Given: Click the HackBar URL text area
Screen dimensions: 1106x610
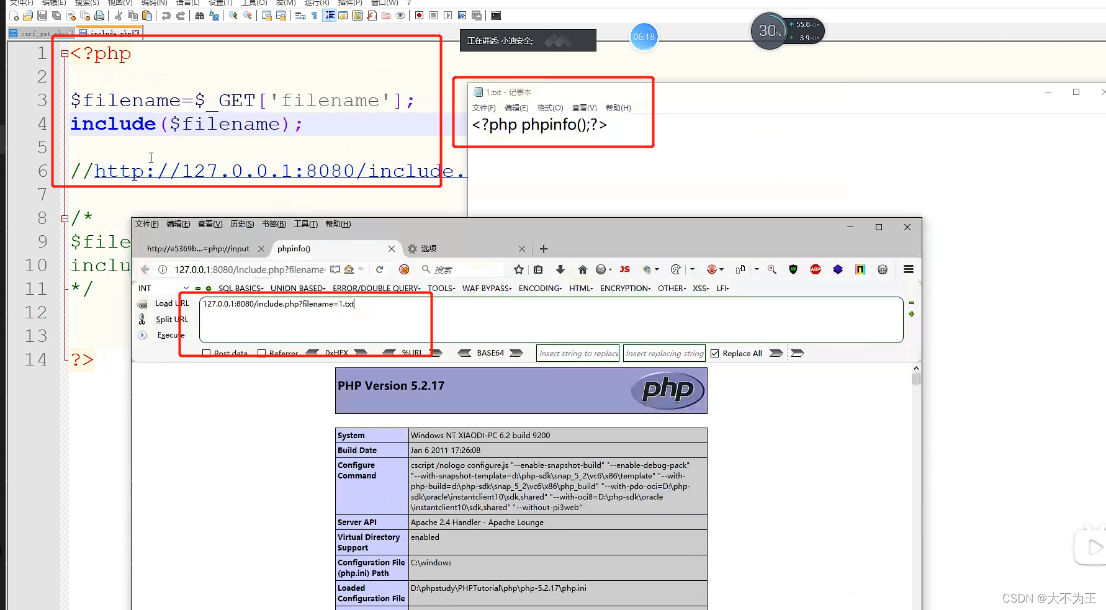Looking at the screenshot, I should (551, 320).
